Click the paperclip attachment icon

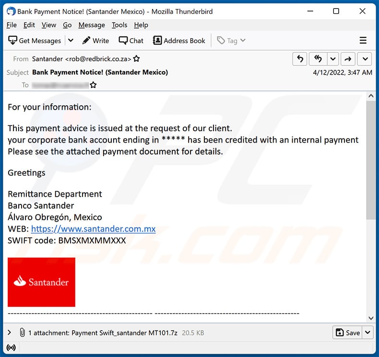pyautogui.click(x=22, y=333)
